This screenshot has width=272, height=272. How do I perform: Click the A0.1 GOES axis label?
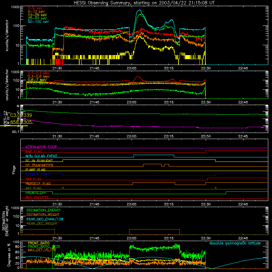16,132
